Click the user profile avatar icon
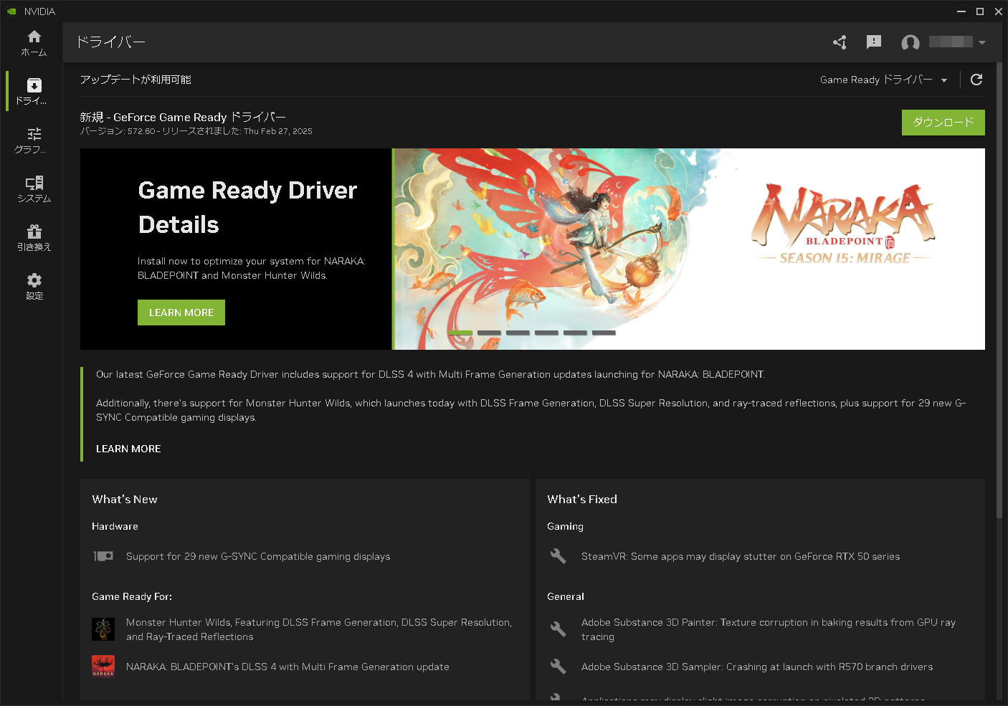The image size is (1008, 706). [910, 42]
